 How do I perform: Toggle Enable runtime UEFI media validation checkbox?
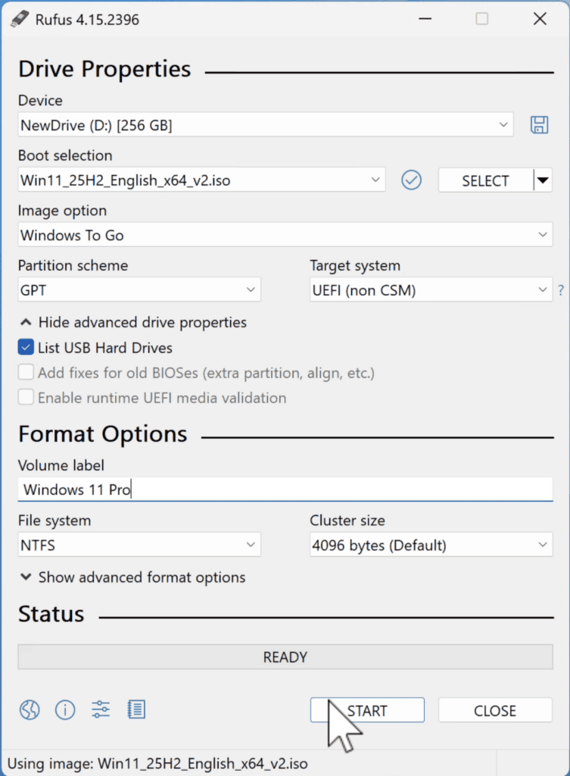click(26, 397)
